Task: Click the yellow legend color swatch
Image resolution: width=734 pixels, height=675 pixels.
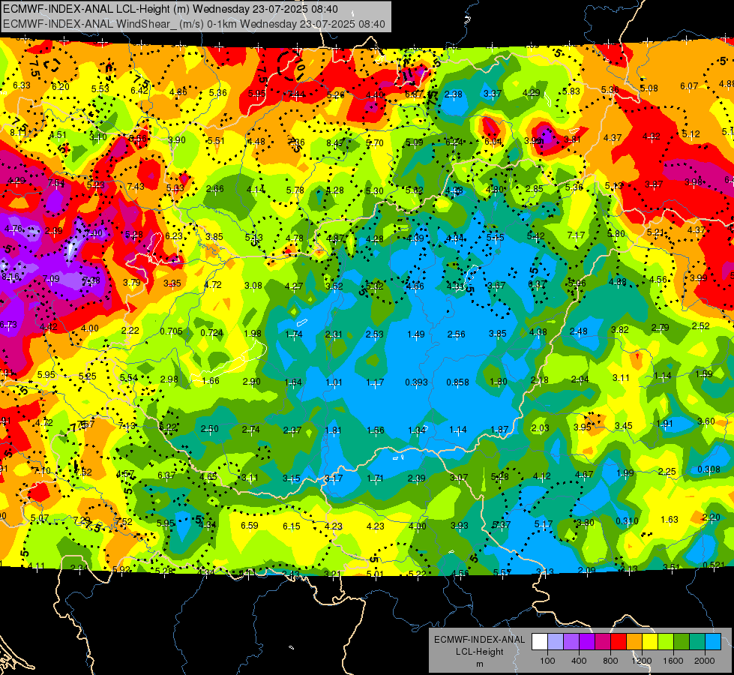Action: point(650,642)
